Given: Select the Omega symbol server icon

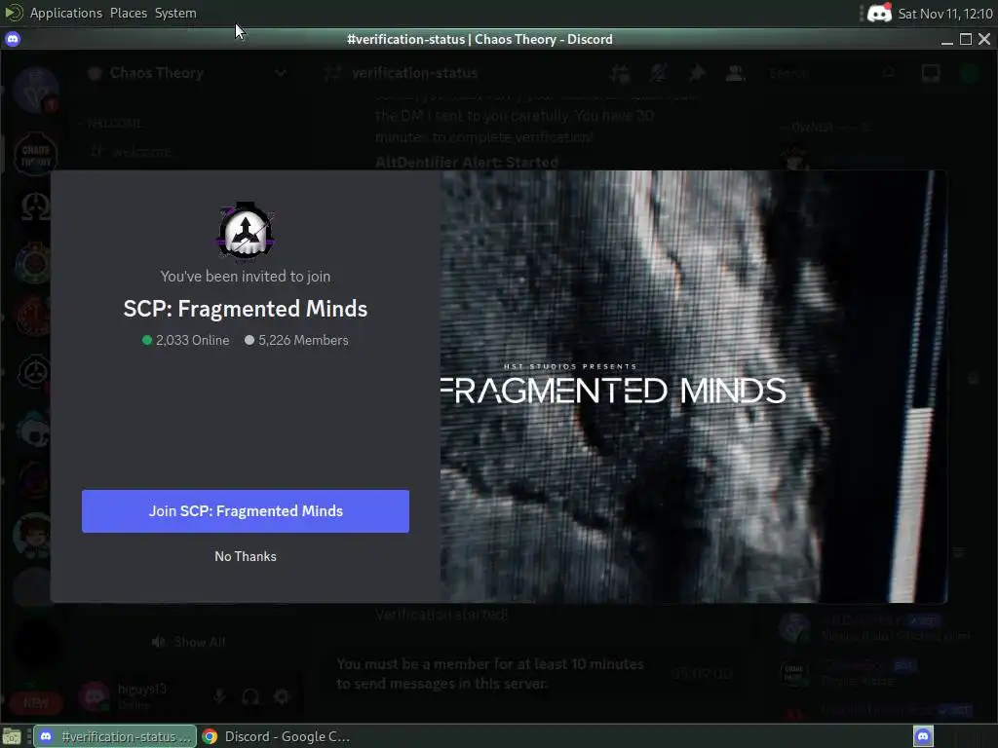Looking at the screenshot, I should [35, 207].
